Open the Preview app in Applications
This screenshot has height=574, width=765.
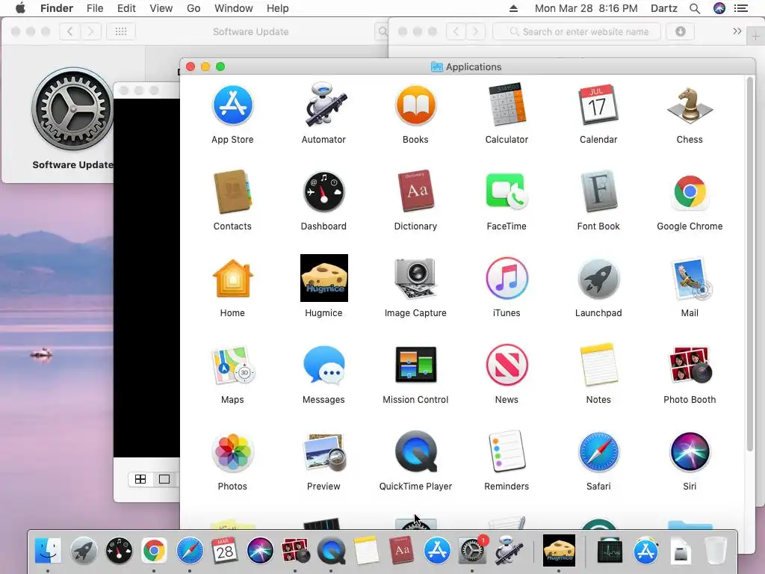(323, 452)
